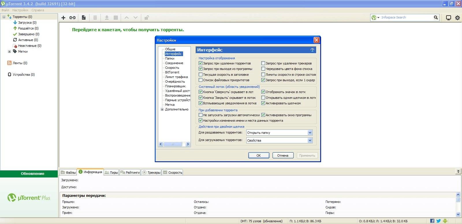The width and height of the screenshot is (462, 224).
Task: Enable Не запускать загрузки автоматически
Action: (200, 115)
